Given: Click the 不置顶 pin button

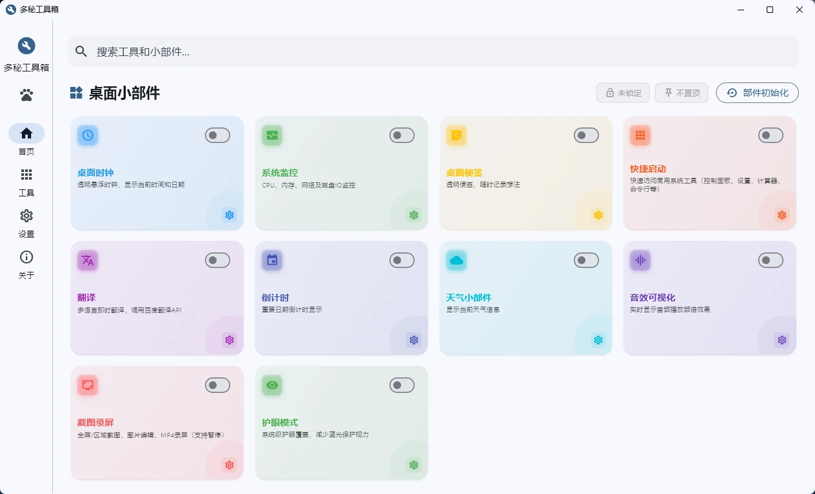Looking at the screenshot, I should point(682,93).
